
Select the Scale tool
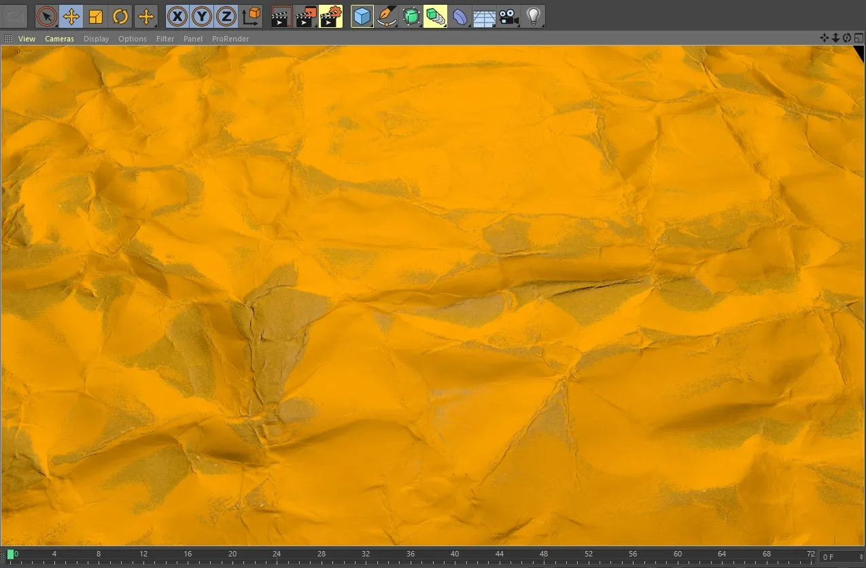(x=95, y=16)
